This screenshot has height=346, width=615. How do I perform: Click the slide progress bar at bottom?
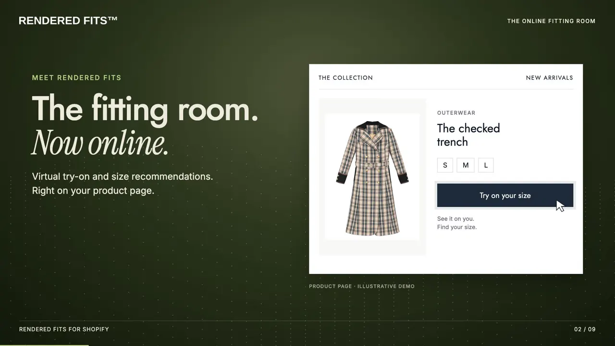(44, 345)
